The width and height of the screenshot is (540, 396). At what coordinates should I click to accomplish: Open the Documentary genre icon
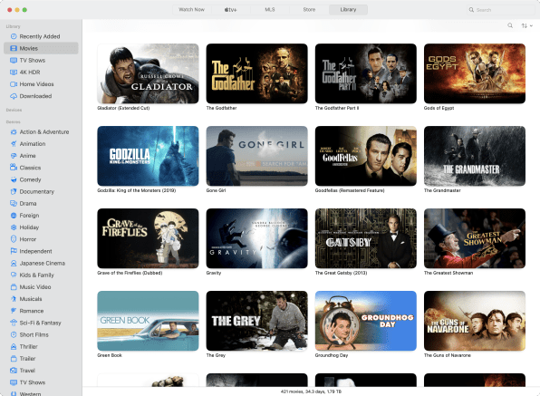click(14, 191)
